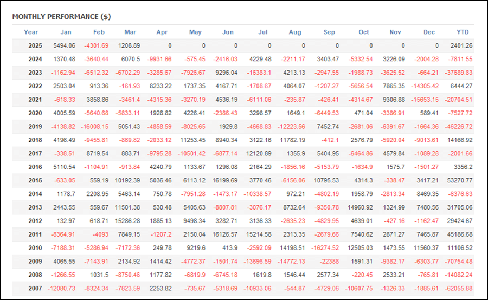488x300 pixels.
Task: Select the Sep column header
Action: pyautogui.click(x=329, y=32)
